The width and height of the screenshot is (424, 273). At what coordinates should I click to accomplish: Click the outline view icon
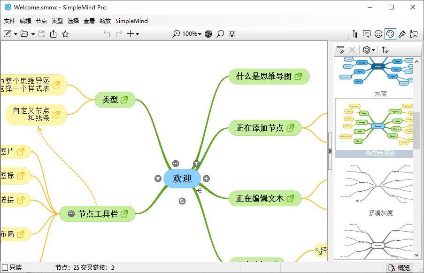(356, 33)
